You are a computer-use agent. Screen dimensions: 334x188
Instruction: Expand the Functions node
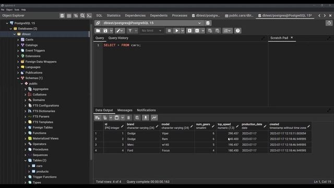pyautogui.click(x=26, y=133)
